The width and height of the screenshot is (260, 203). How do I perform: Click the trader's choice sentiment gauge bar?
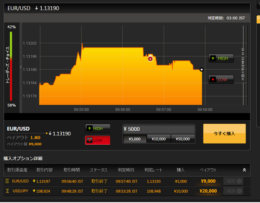coord(11,66)
